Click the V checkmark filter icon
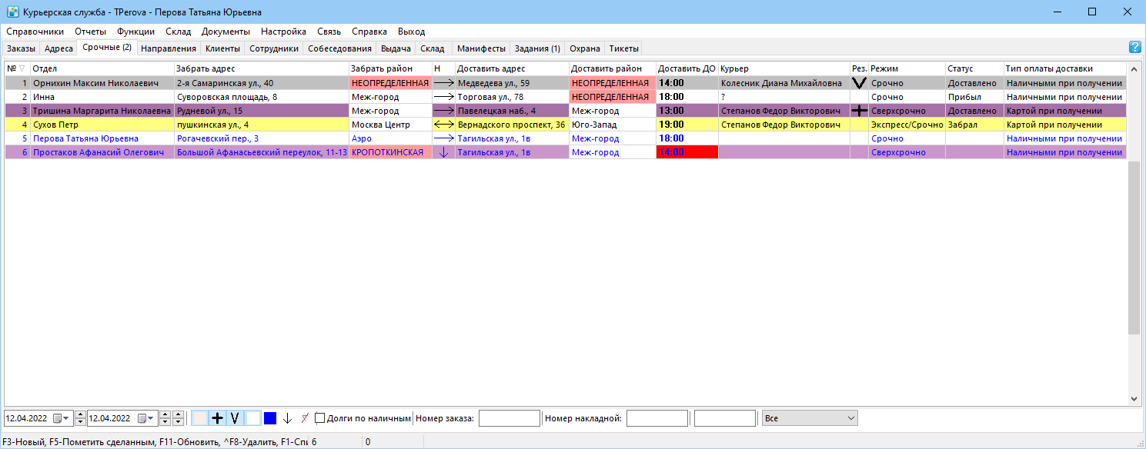 (x=235, y=418)
